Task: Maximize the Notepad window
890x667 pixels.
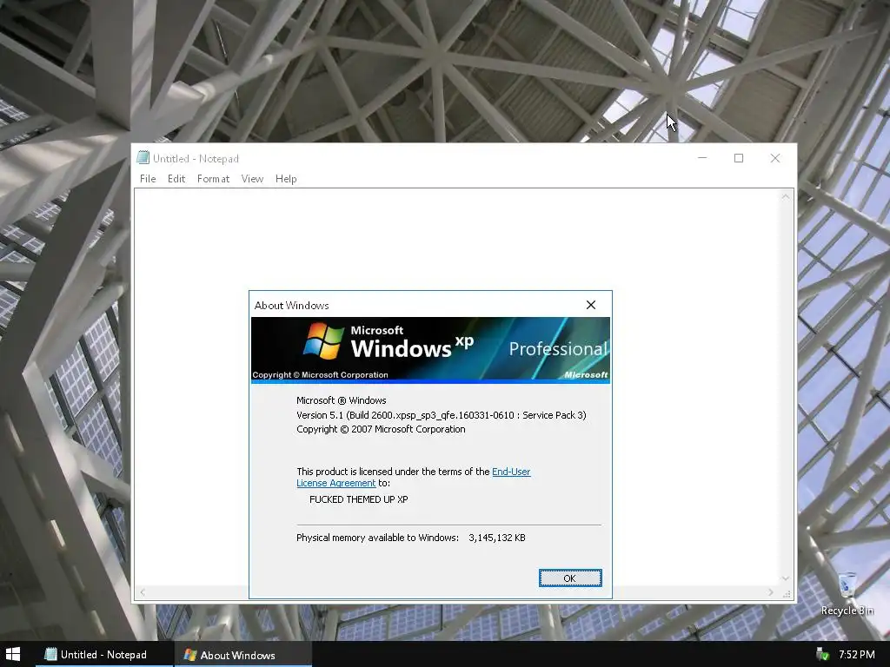Action: pyautogui.click(x=739, y=158)
